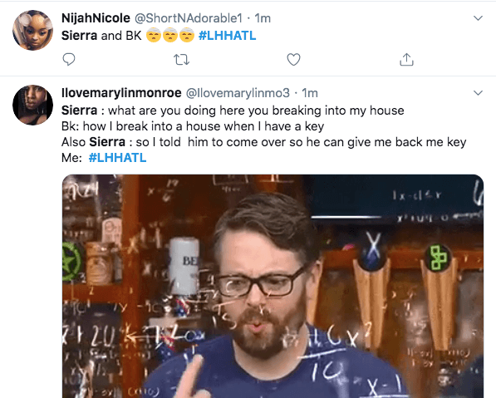The height and width of the screenshot is (398, 496).
Task: Expand Ilovemarylinmonroe tweet options chevron
Action: click(478, 93)
